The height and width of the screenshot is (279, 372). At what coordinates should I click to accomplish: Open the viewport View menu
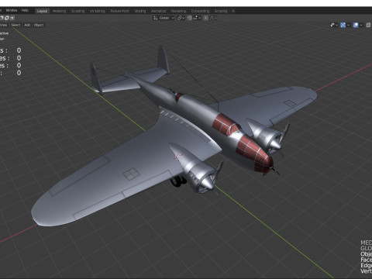pos(4,25)
